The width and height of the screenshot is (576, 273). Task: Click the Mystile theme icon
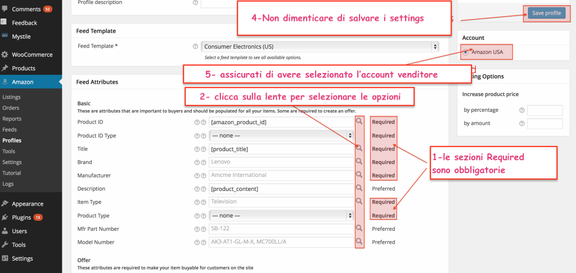[4, 36]
